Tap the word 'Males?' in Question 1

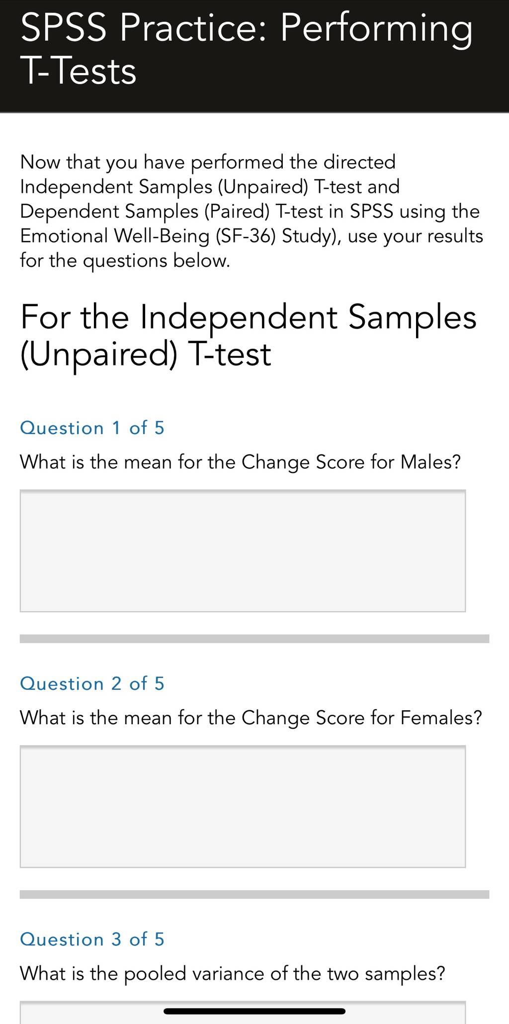tap(430, 462)
